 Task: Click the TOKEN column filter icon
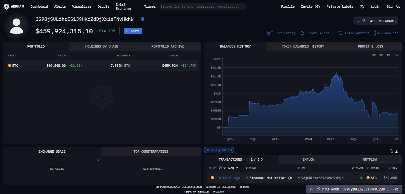[x=368, y=168]
